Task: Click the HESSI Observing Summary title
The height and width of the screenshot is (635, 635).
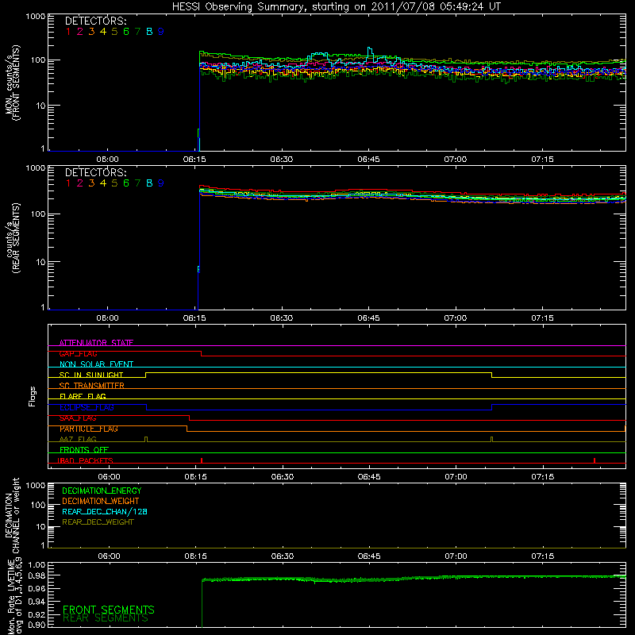Action: (336, 7)
